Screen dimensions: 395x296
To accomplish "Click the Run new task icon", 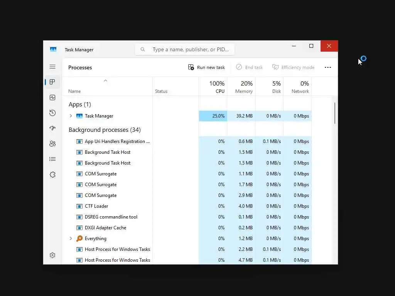I will 191,67.
